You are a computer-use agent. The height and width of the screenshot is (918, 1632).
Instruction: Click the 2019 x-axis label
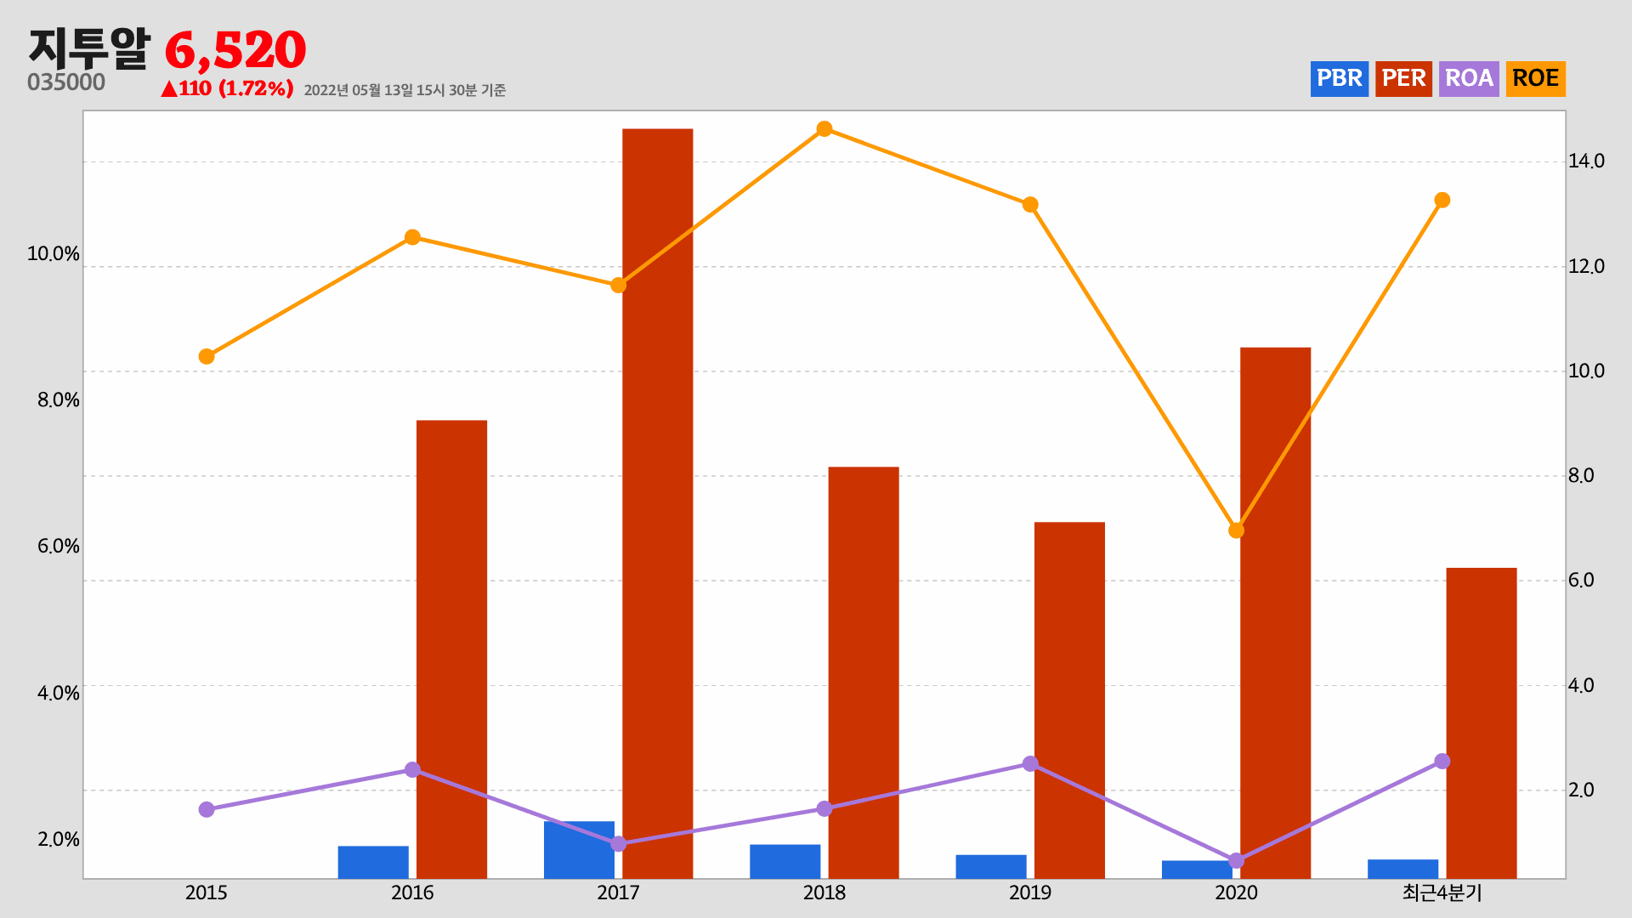pyautogui.click(x=1030, y=892)
